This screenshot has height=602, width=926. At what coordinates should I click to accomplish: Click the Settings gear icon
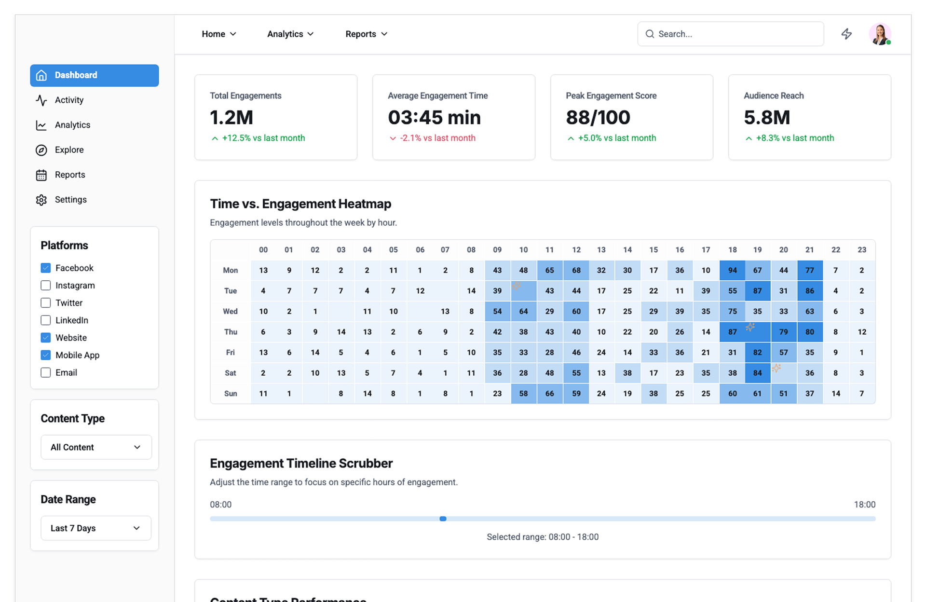41,200
